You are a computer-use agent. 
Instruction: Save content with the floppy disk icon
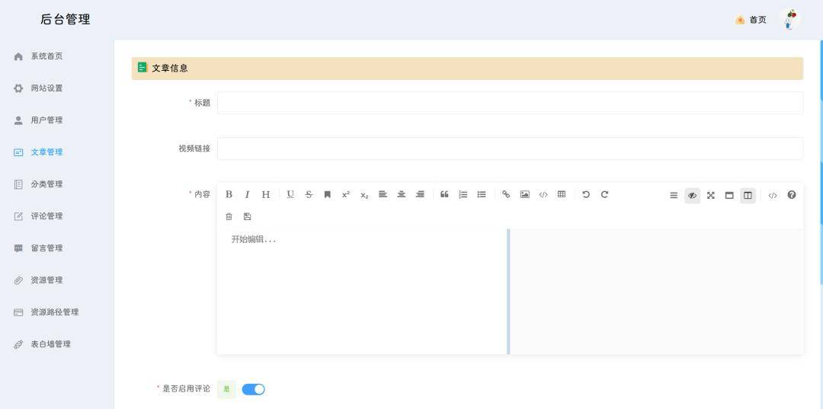coord(247,216)
